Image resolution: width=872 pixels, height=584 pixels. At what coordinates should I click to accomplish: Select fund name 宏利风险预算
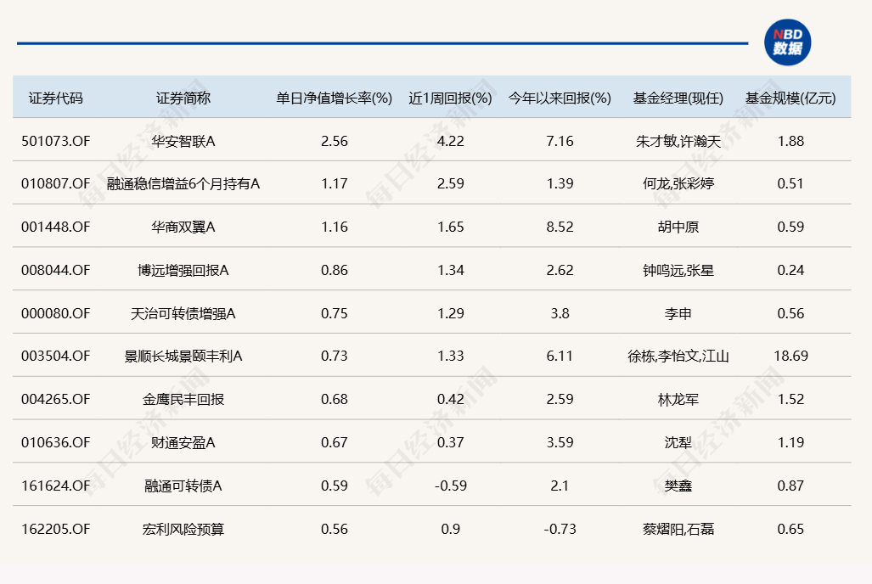[183, 530]
